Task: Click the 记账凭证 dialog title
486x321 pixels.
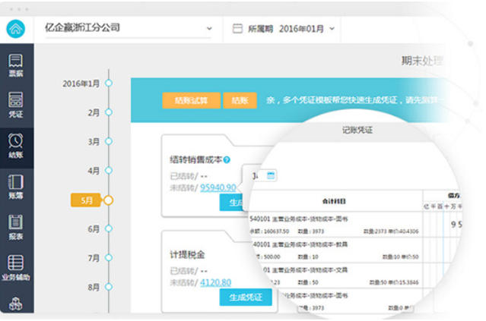Action: pyautogui.click(x=357, y=131)
